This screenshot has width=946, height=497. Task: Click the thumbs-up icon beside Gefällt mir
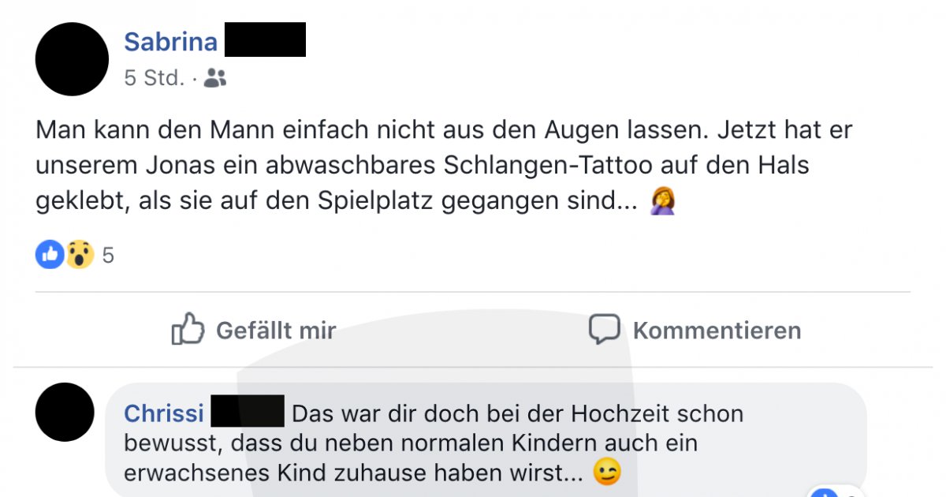click(188, 329)
